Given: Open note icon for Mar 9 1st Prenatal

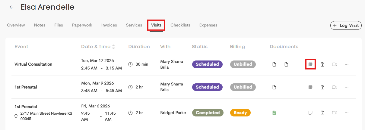Looking at the screenshot, I should coord(310,87).
